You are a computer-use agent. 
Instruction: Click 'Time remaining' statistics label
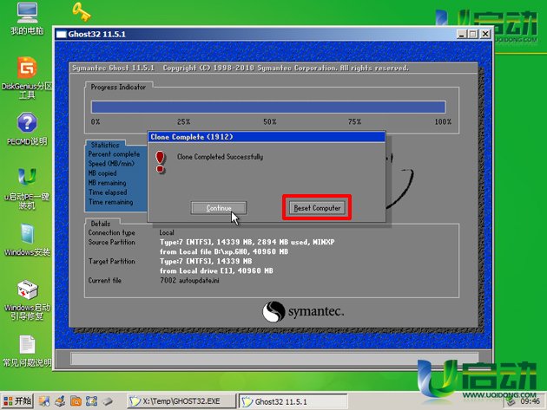coord(110,202)
